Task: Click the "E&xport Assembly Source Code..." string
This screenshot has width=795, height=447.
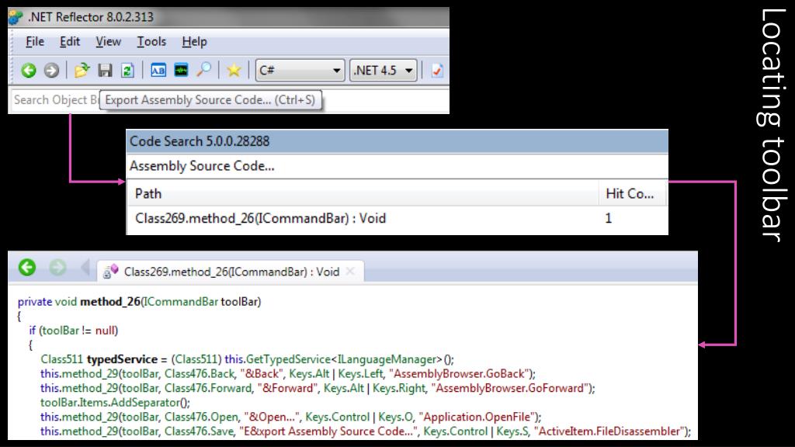Action: click(329, 431)
